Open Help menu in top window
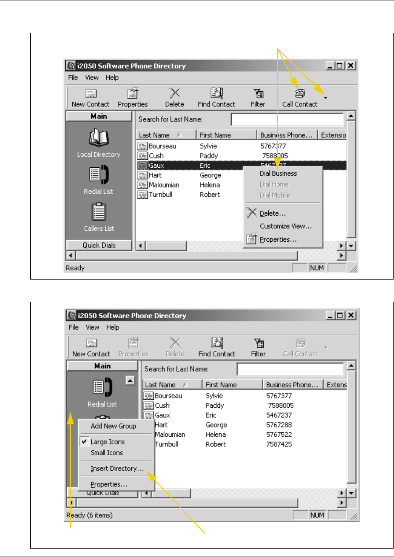 tap(112, 77)
